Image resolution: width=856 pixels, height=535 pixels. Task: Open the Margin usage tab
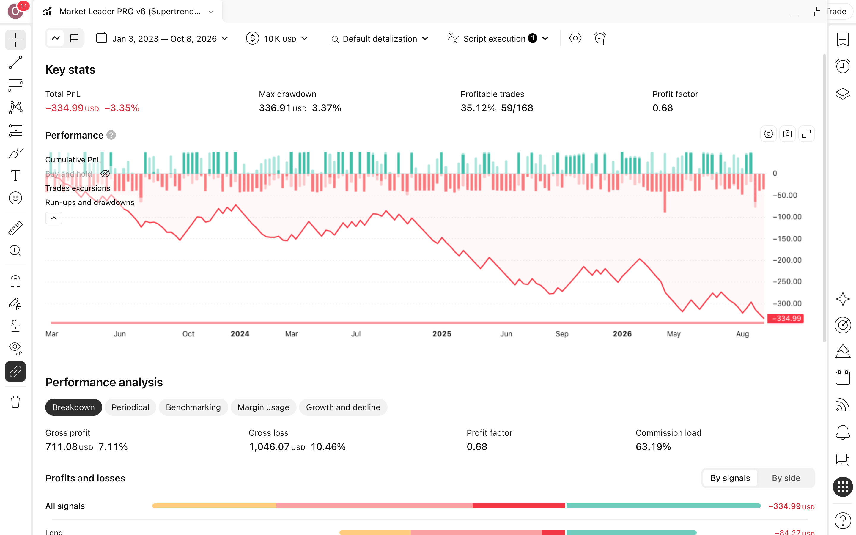(263, 407)
